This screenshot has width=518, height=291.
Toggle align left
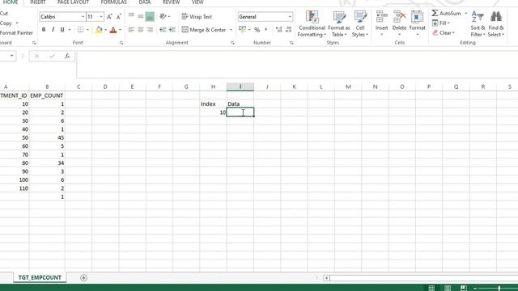click(x=131, y=30)
